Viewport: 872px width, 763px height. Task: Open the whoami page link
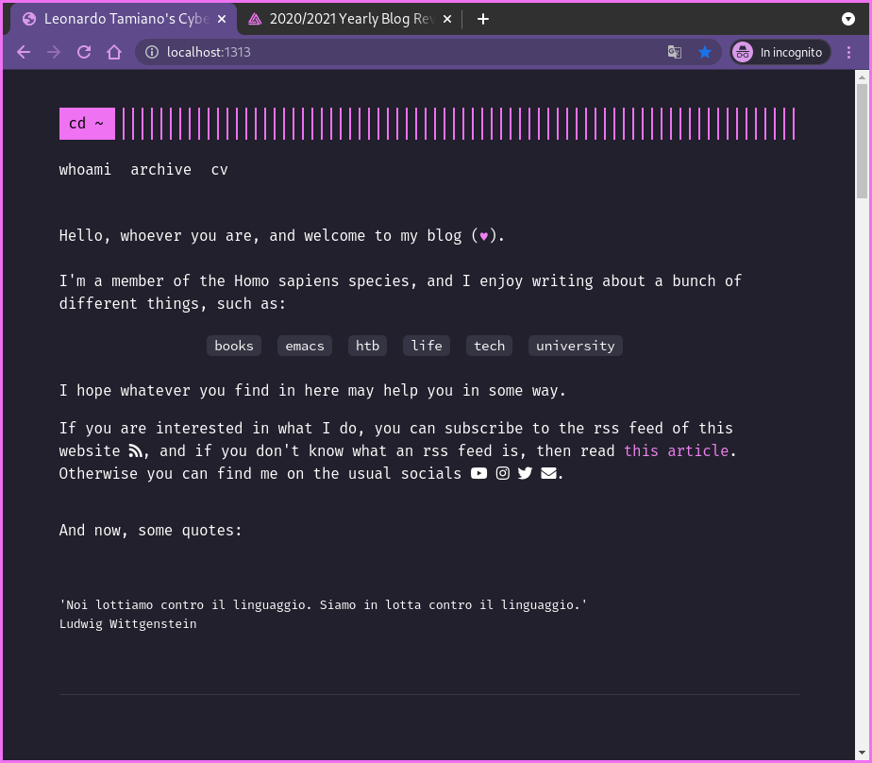(85, 169)
